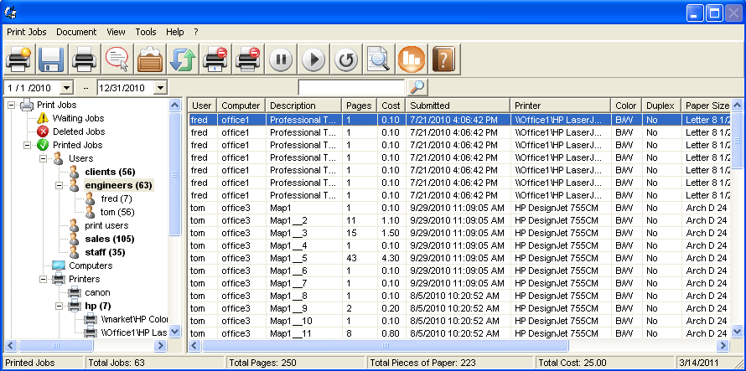The width and height of the screenshot is (746, 371).
Task: Open the Tools menu
Action: point(146,32)
